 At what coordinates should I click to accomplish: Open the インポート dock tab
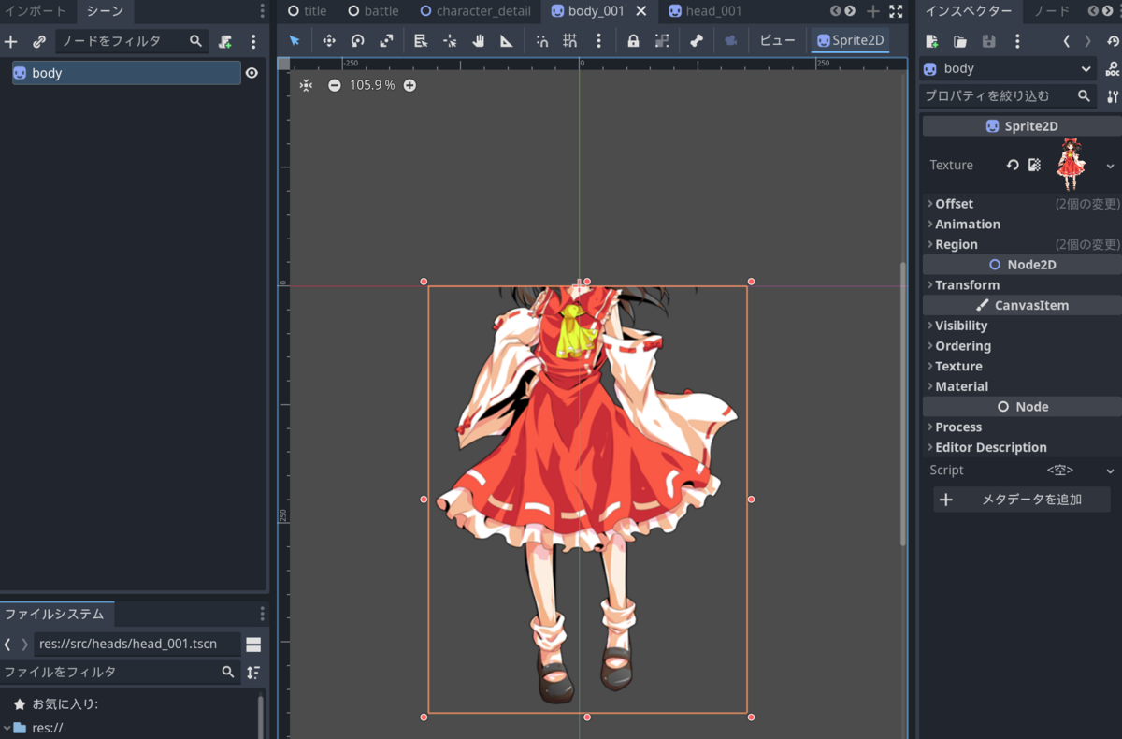[x=36, y=11]
